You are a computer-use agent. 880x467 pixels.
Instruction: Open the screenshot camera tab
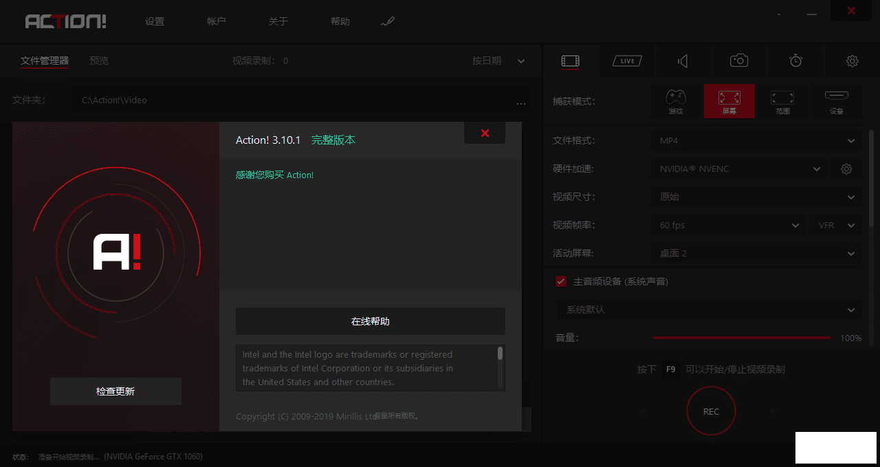click(x=739, y=61)
